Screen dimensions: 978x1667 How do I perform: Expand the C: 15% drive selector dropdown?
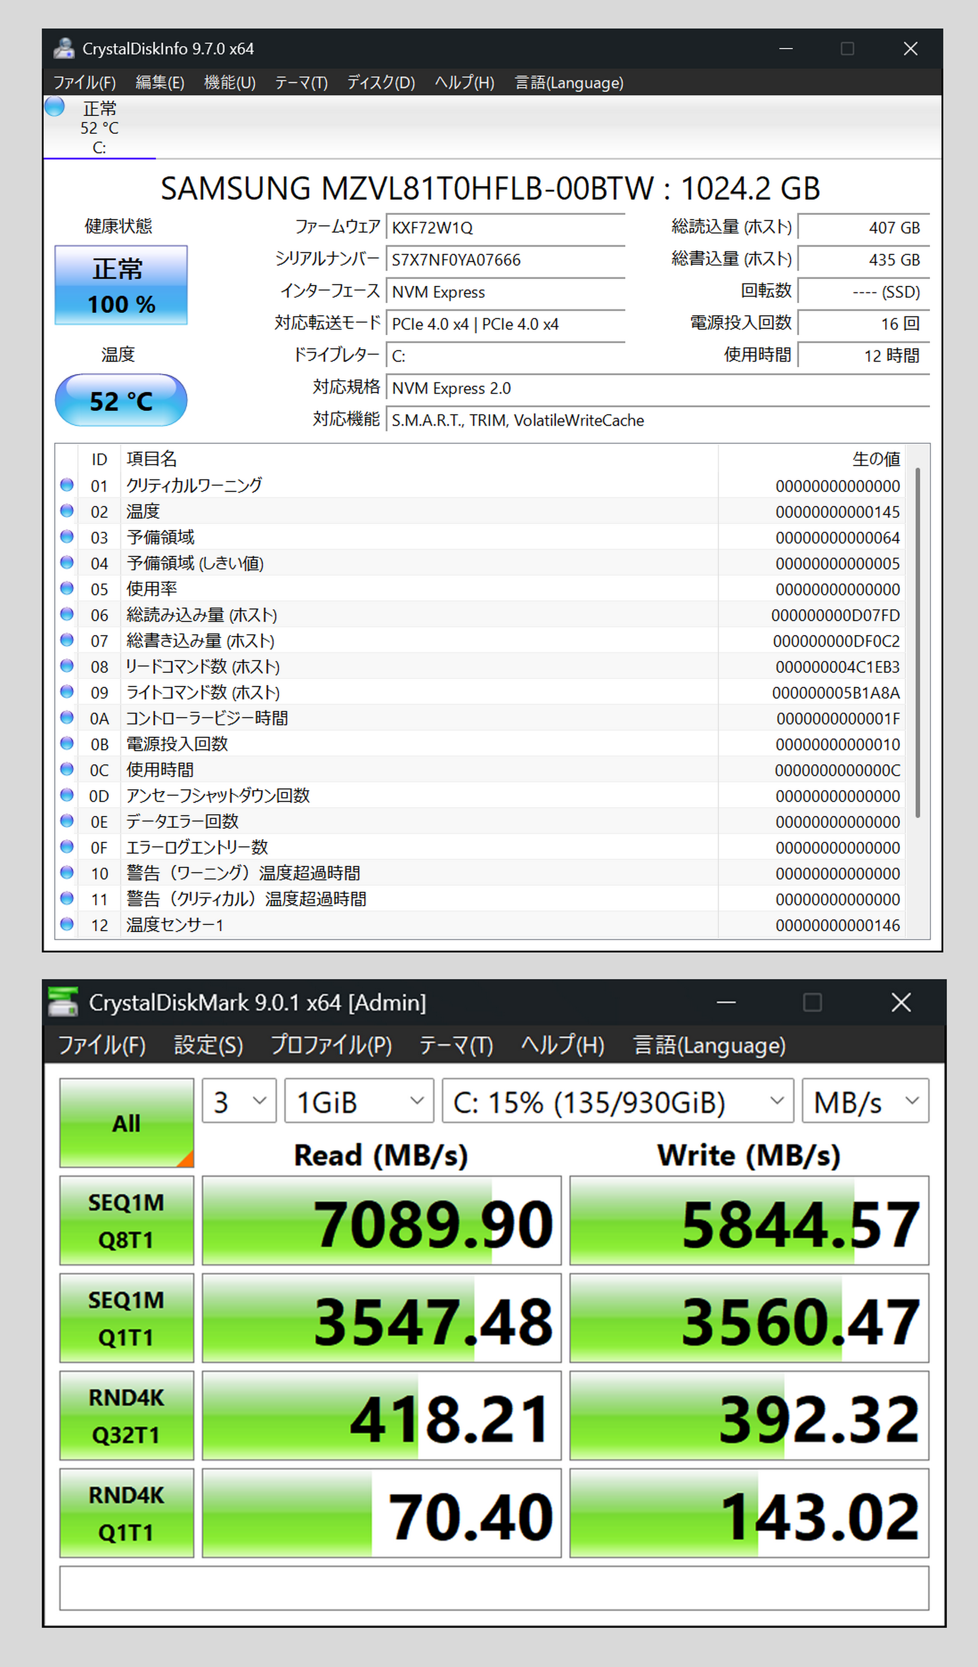point(617,1101)
